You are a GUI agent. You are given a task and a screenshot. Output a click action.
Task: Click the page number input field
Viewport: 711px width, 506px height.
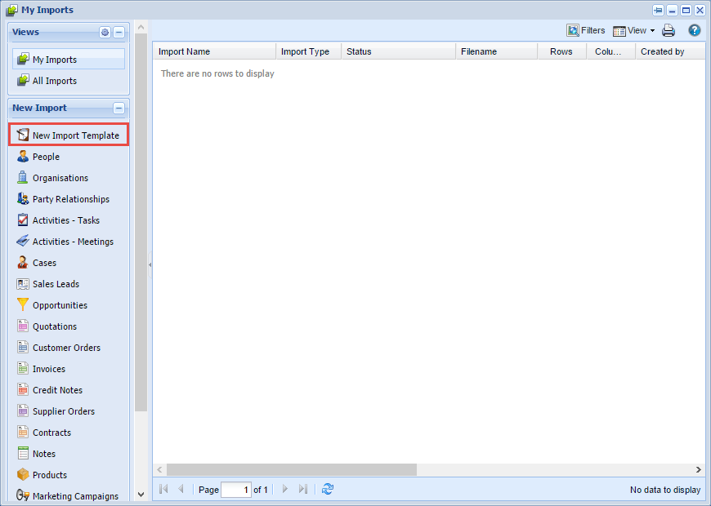coord(236,489)
